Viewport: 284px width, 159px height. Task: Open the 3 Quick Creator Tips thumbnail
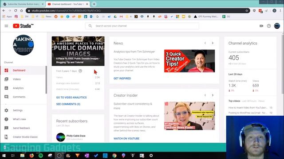[x=189, y=61]
